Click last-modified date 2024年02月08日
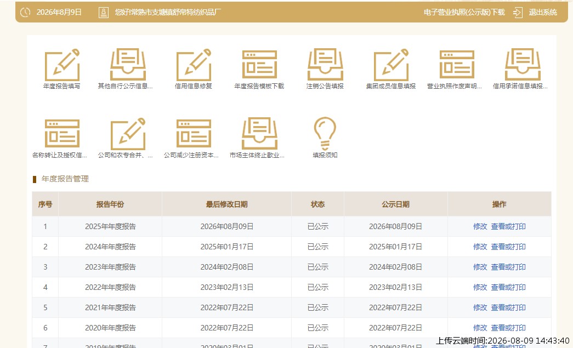The height and width of the screenshot is (348, 573). [226, 267]
